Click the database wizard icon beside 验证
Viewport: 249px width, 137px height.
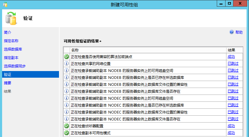(x=11, y=18)
